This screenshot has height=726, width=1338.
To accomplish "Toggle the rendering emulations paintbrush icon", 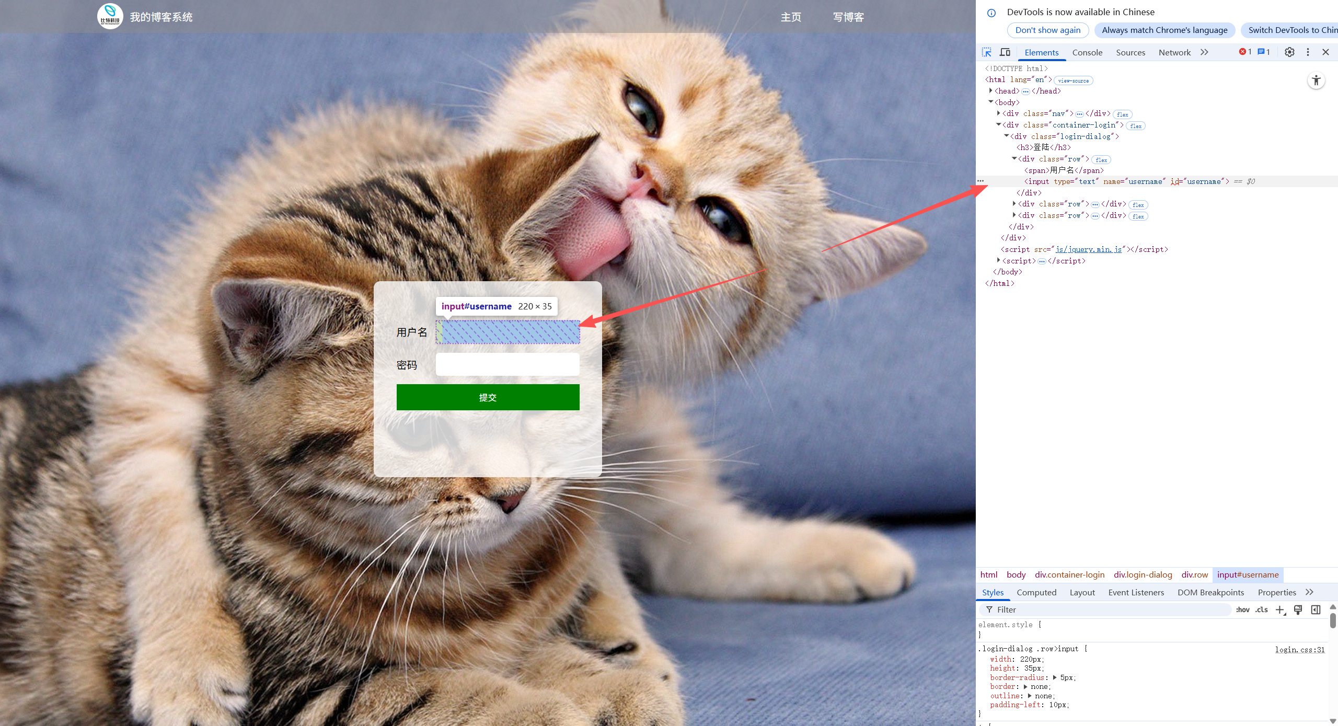I will (1298, 610).
